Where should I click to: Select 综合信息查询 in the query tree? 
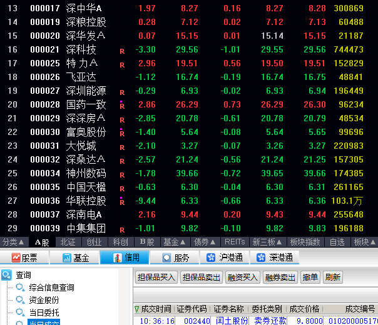click(51, 287)
